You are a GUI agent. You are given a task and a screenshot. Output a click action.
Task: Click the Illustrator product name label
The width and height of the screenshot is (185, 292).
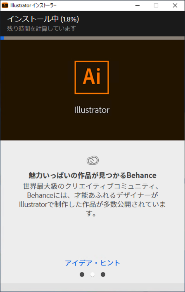92,110
